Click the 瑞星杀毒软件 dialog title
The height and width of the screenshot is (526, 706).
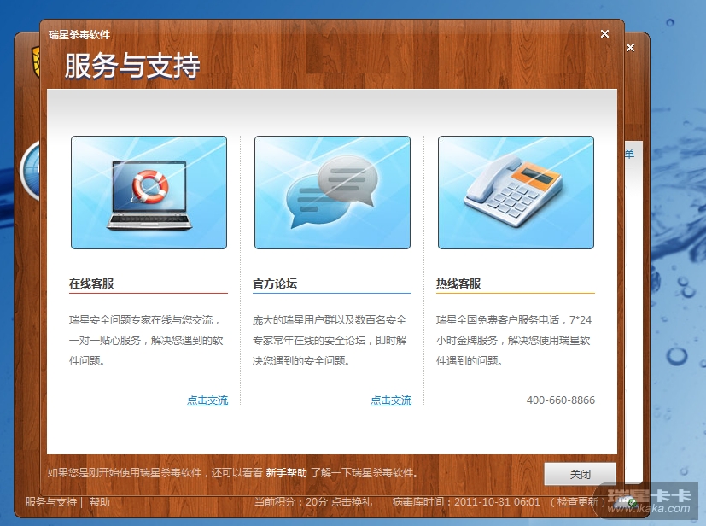click(x=79, y=35)
